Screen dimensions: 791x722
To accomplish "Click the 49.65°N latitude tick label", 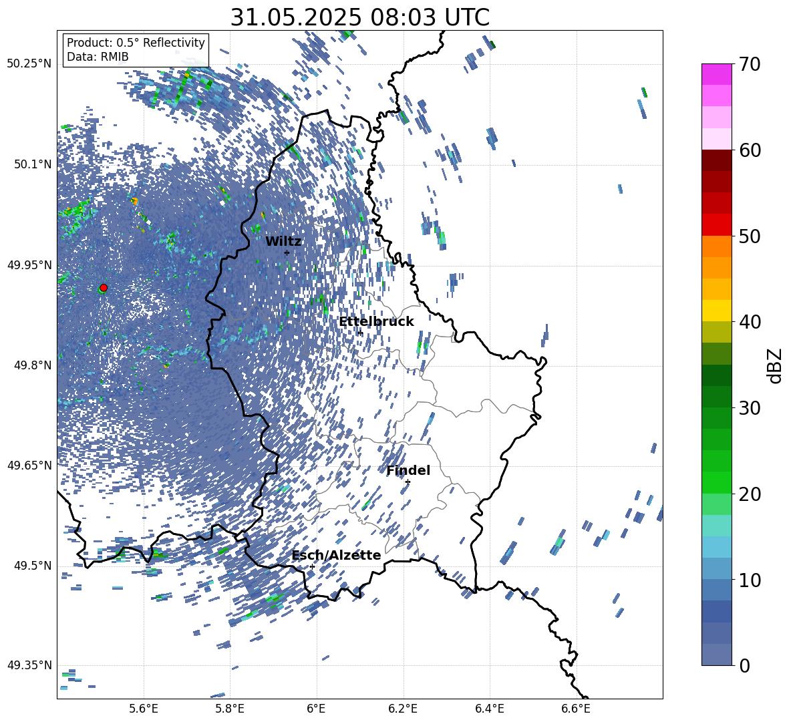I will tap(29, 466).
